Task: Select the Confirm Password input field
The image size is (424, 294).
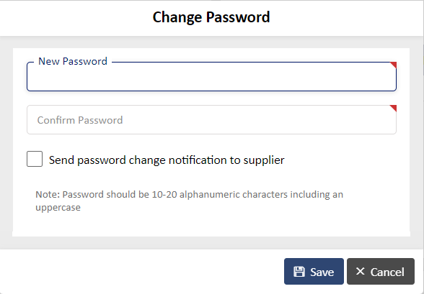Action: pyautogui.click(x=212, y=119)
